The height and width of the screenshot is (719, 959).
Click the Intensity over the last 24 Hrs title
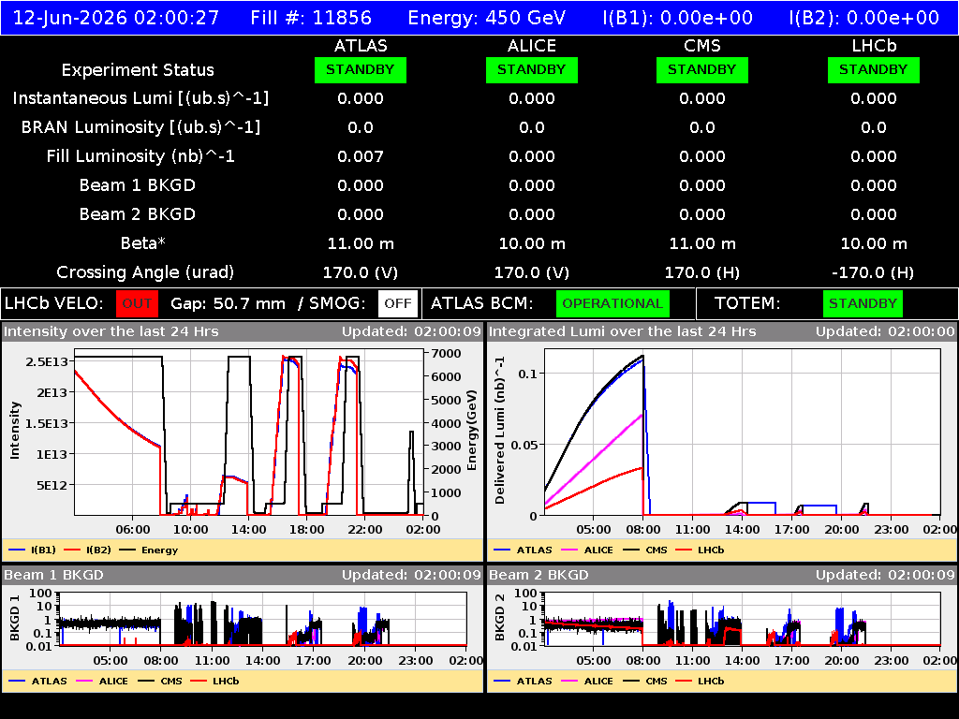coord(111,331)
